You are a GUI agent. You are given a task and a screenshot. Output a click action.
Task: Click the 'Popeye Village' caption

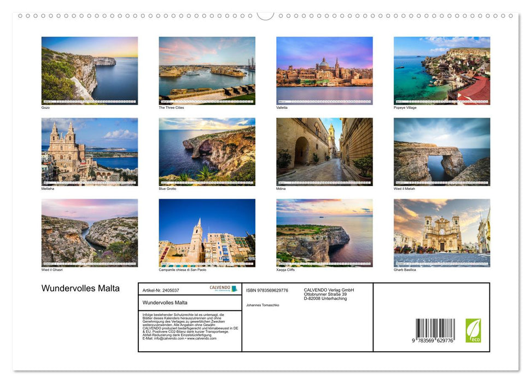(x=405, y=107)
